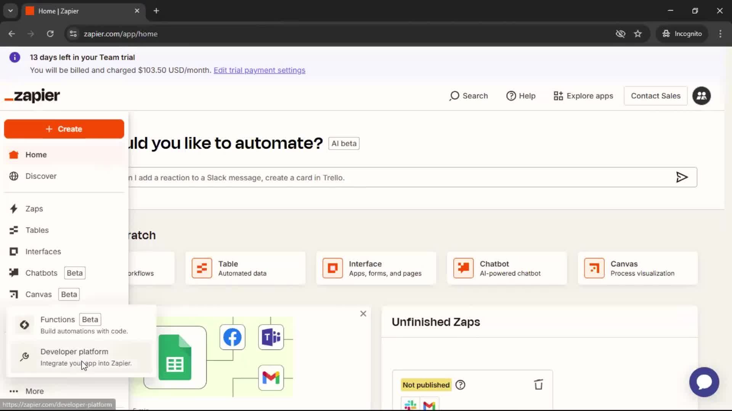Open the Zaps lightning bolt icon
Image resolution: width=732 pixels, height=411 pixels.
pyautogui.click(x=14, y=209)
